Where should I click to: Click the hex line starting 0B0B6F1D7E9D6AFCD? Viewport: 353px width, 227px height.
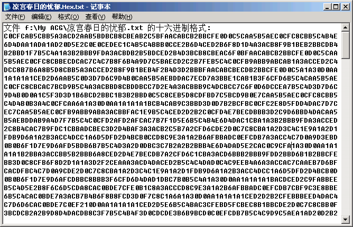(171, 180)
